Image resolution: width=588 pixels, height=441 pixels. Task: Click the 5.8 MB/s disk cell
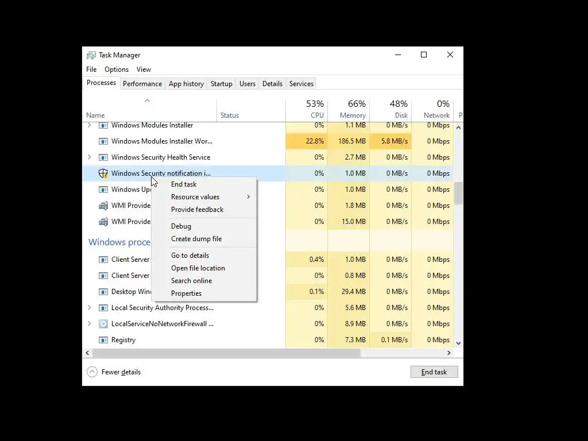(390, 141)
